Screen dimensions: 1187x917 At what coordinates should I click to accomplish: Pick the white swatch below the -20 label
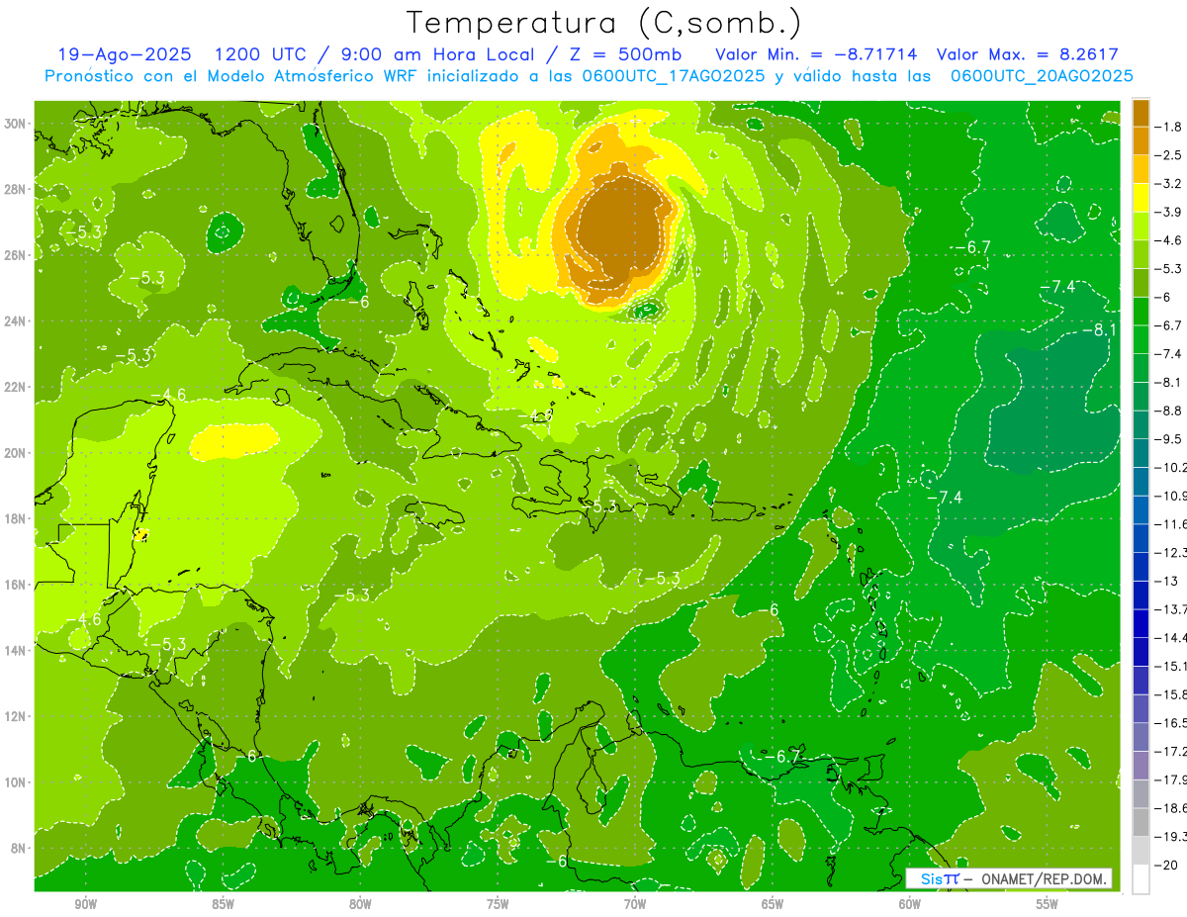coord(1141,879)
